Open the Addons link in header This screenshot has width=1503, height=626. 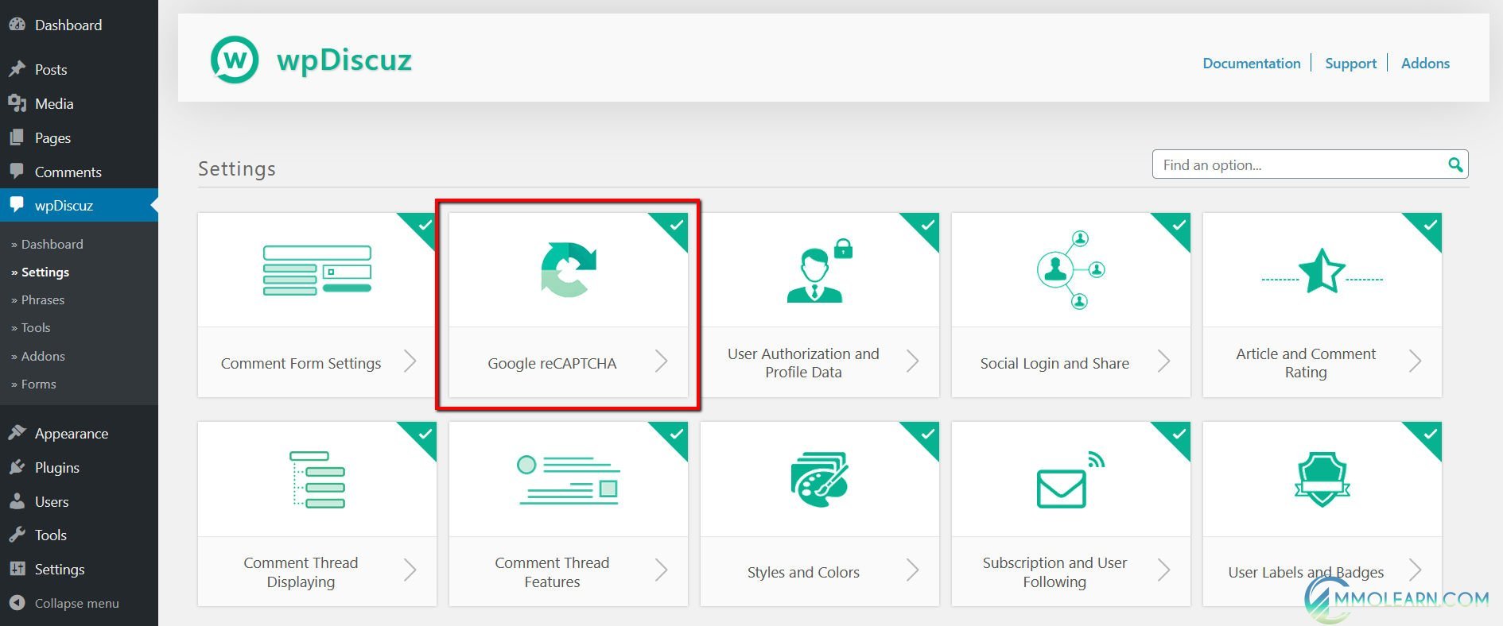pos(1425,63)
